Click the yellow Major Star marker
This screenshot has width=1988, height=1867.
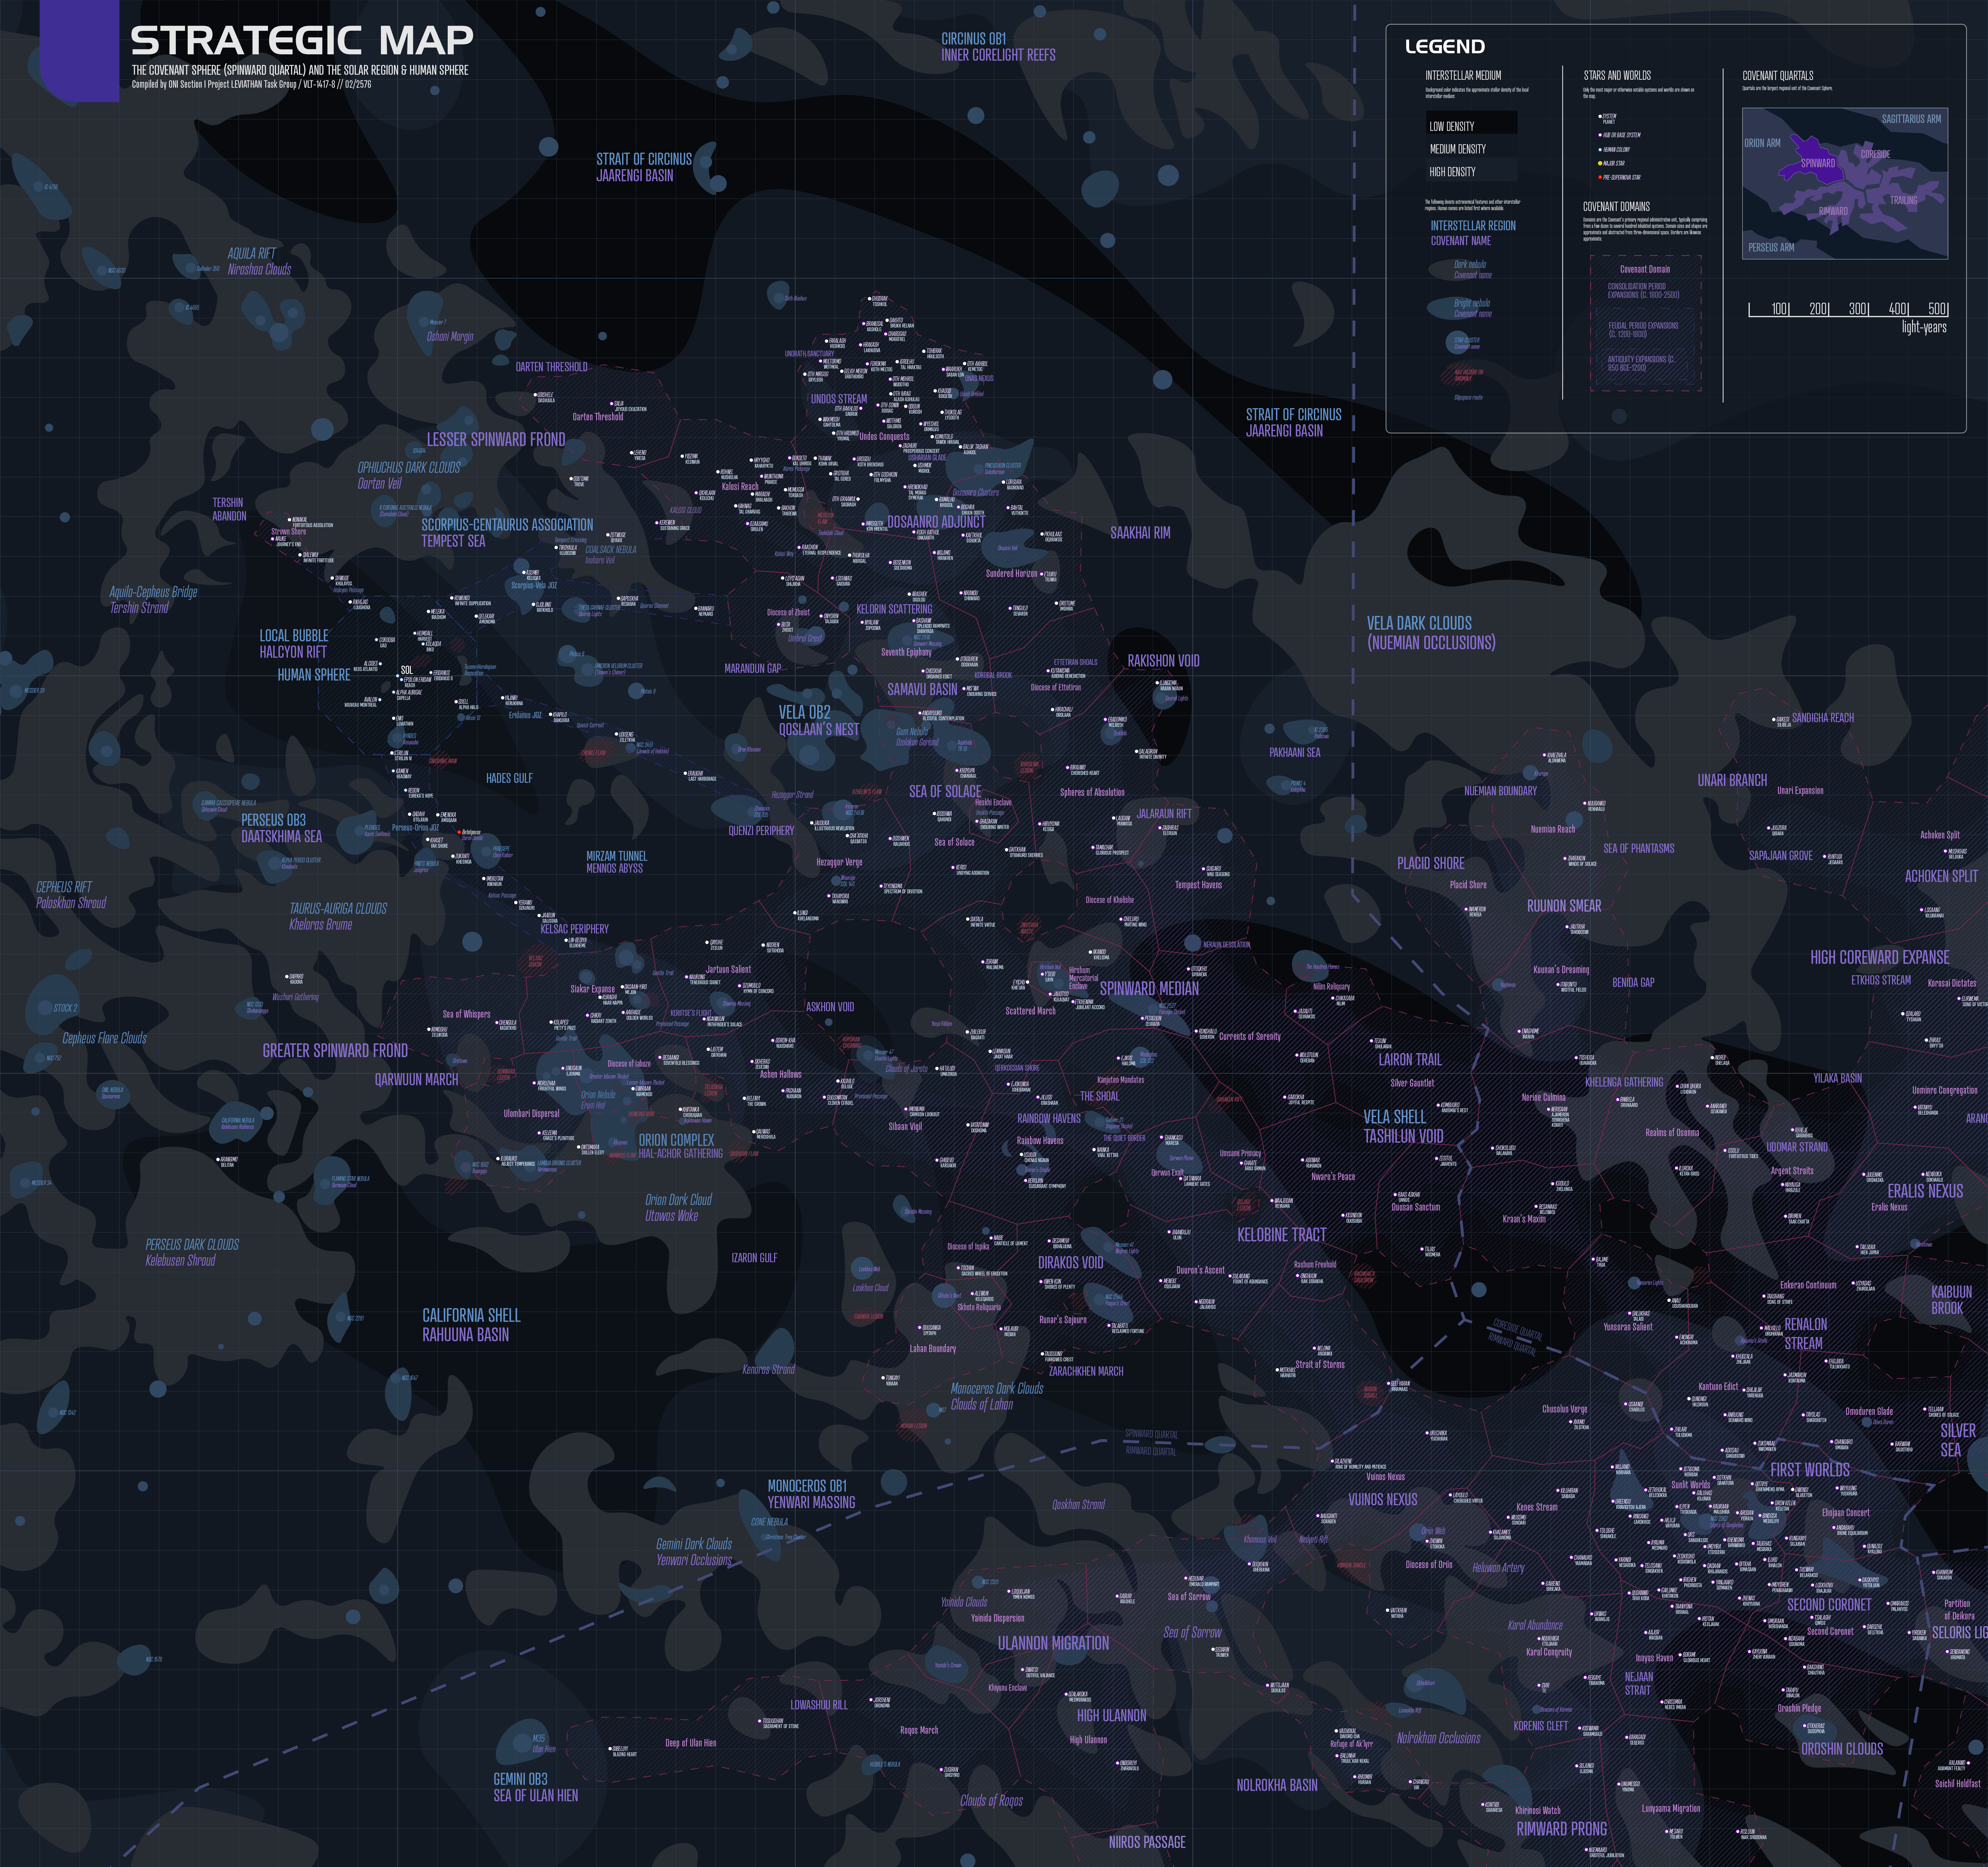[x=1600, y=163]
